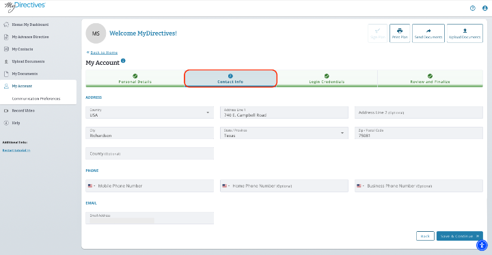Screen dimensions: 492x255
Task: Switch to the Contact Info tab
Action: tap(230, 78)
